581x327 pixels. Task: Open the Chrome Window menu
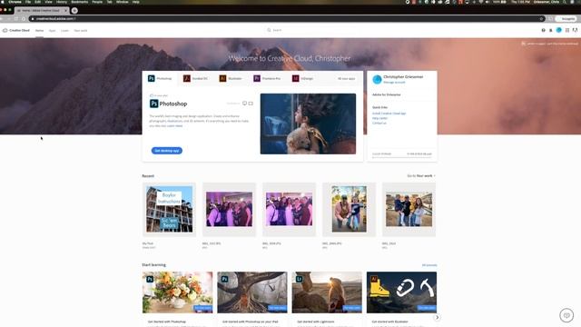tap(123, 2)
